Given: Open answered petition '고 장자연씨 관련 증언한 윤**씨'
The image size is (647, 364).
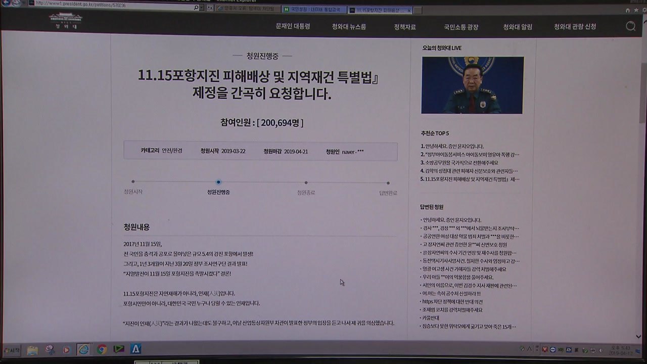Looking at the screenshot, I should (x=464, y=245).
